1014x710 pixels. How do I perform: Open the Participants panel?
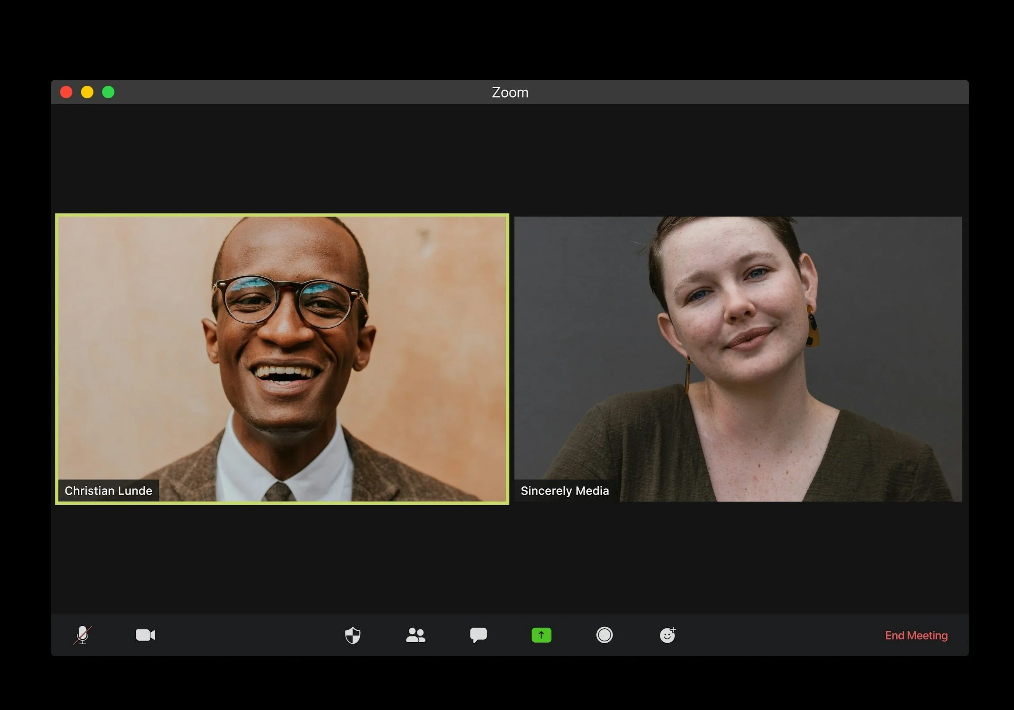click(x=415, y=635)
